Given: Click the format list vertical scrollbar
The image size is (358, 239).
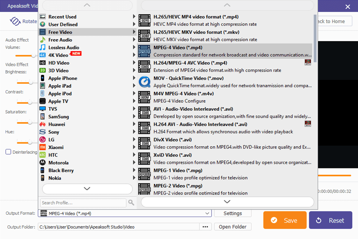Looking at the screenshot, I should point(315,38).
